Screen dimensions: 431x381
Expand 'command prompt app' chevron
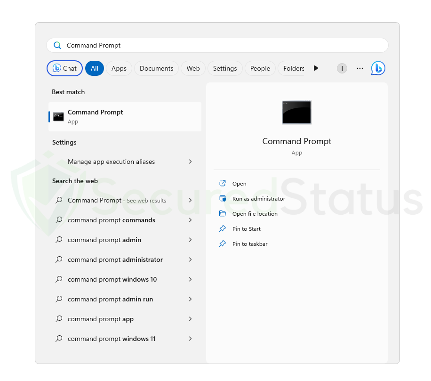190,319
